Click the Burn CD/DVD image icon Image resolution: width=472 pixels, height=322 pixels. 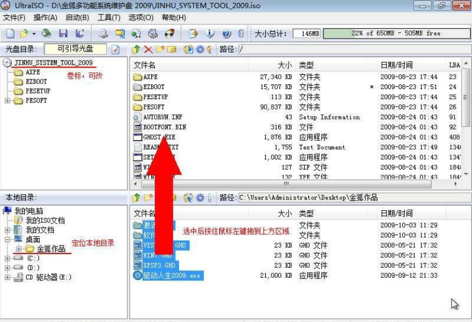pyautogui.click(x=170, y=33)
